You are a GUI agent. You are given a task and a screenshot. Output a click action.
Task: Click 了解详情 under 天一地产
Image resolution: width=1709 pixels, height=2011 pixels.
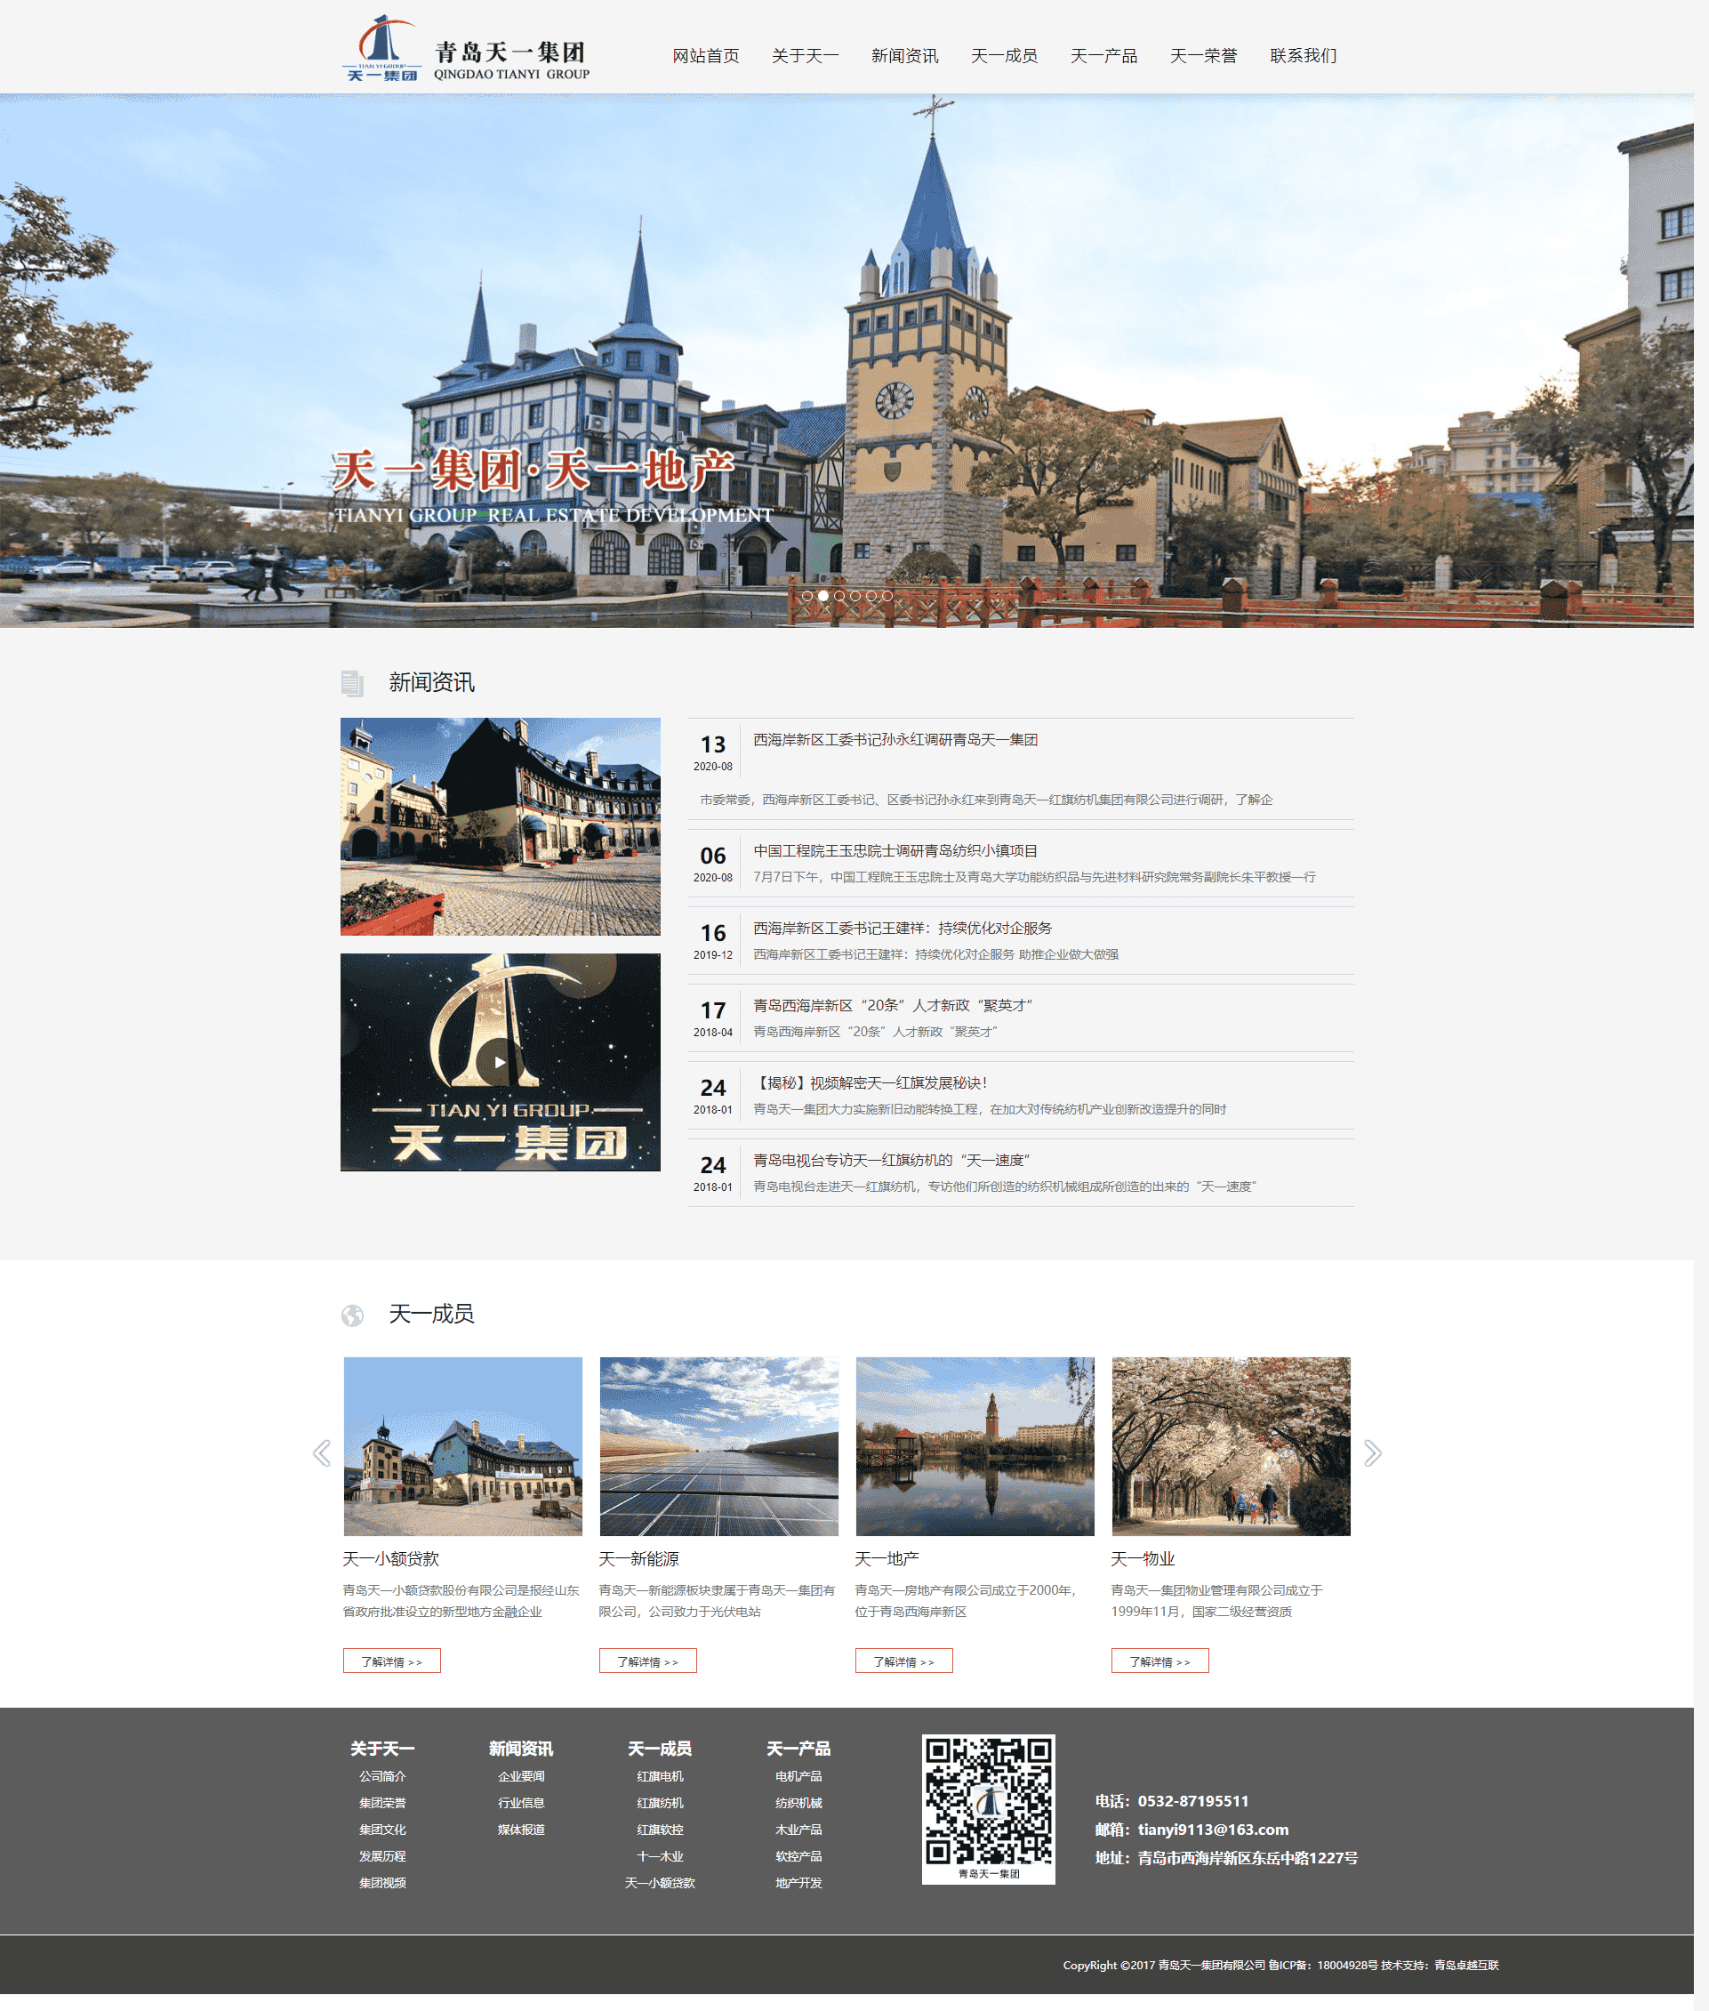(904, 1661)
